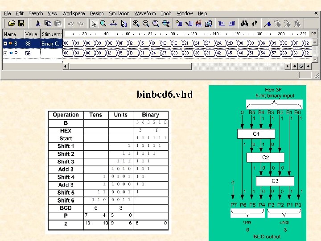321x241 pixels.
Task: Select the P signal value 56
Action: click(x=28, y=54)
